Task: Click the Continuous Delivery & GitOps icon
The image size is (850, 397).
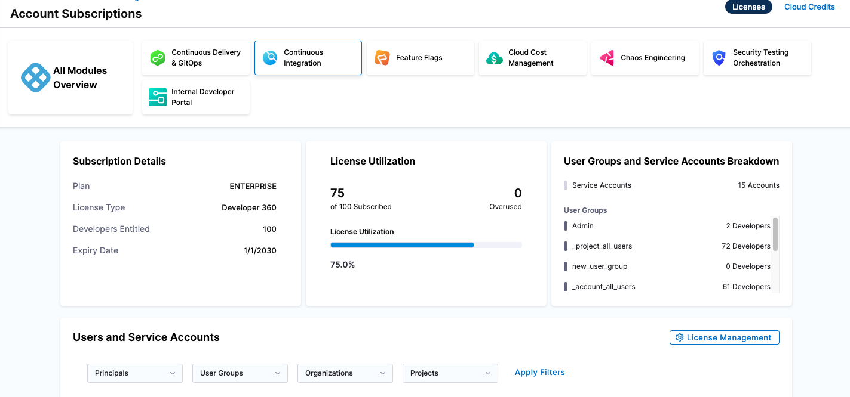Action: click(x=158, y=58)
